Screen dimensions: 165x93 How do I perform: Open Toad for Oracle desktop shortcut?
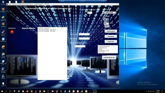pos(3,18)
